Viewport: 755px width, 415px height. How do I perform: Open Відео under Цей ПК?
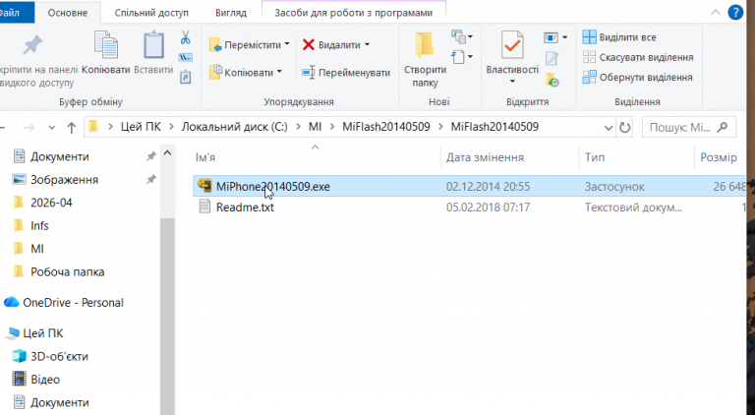point(45,380)
